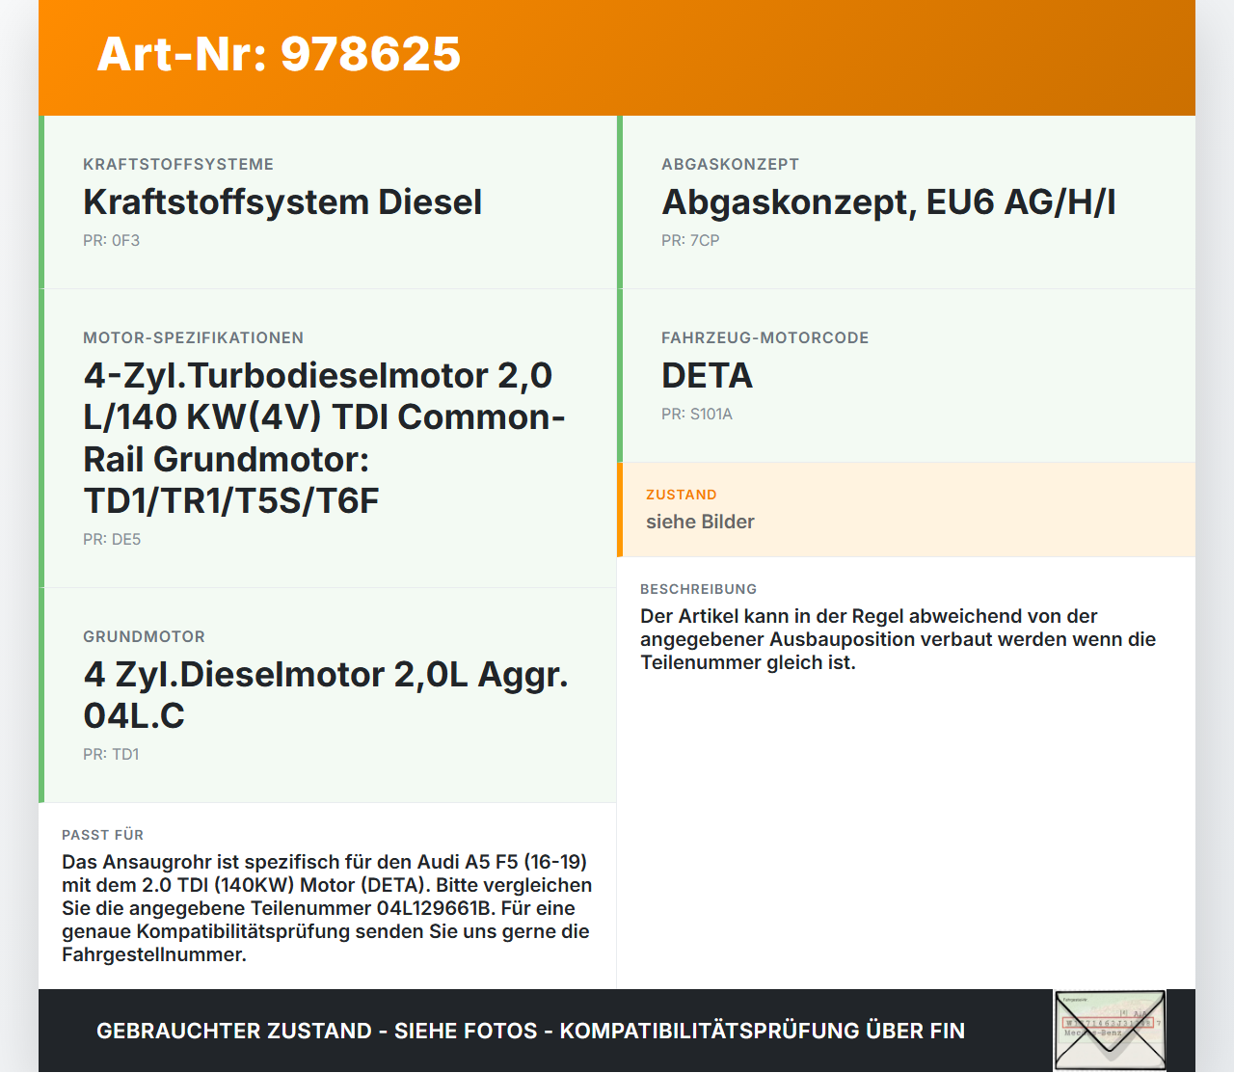Click the PR: TD1 code label
Screen dimensions: 1234x1073
[x=112, y=754]
